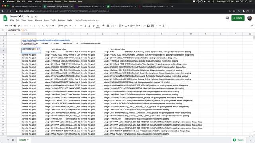Open the Bookmarks menu in macOS menu bar
This screenshot has height=143, width=255.
(48, 2)
